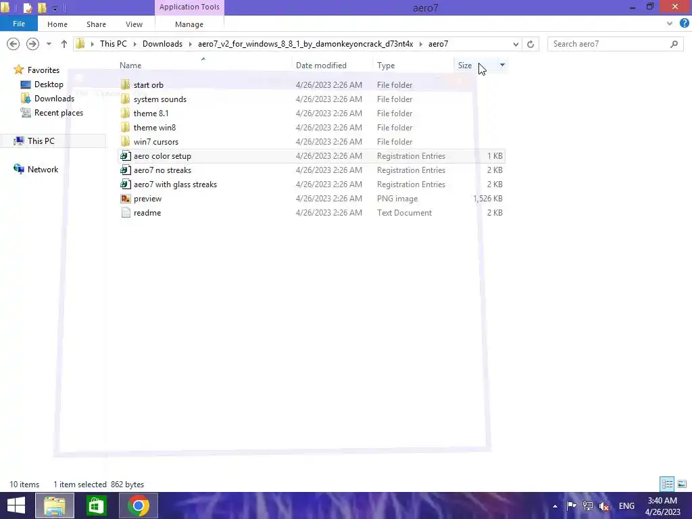Open Desktop in the navigation pane

click(49, 84)
